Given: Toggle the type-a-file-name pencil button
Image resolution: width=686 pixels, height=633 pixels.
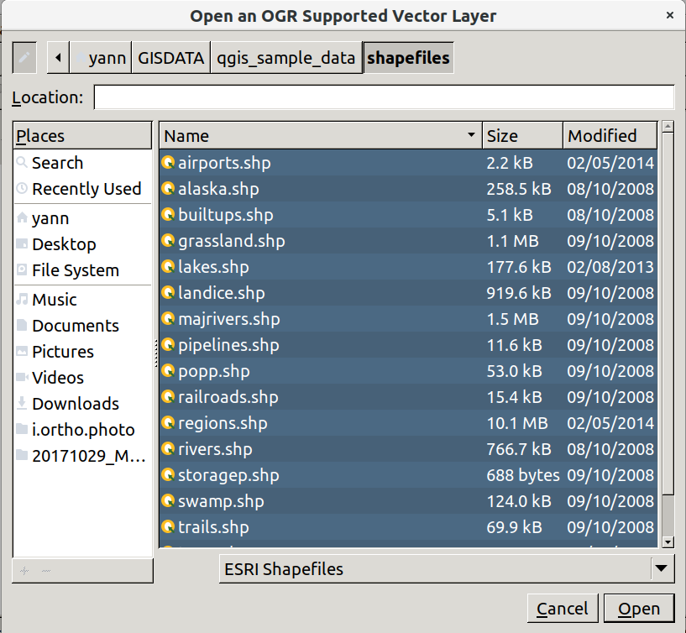Looking at the screenshot, I should pyautogui.click(x=24, y=57).
